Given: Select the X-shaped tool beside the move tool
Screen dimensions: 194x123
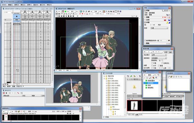Looking at the screenshot, I should pyautogui.click(x=59, y=14).
